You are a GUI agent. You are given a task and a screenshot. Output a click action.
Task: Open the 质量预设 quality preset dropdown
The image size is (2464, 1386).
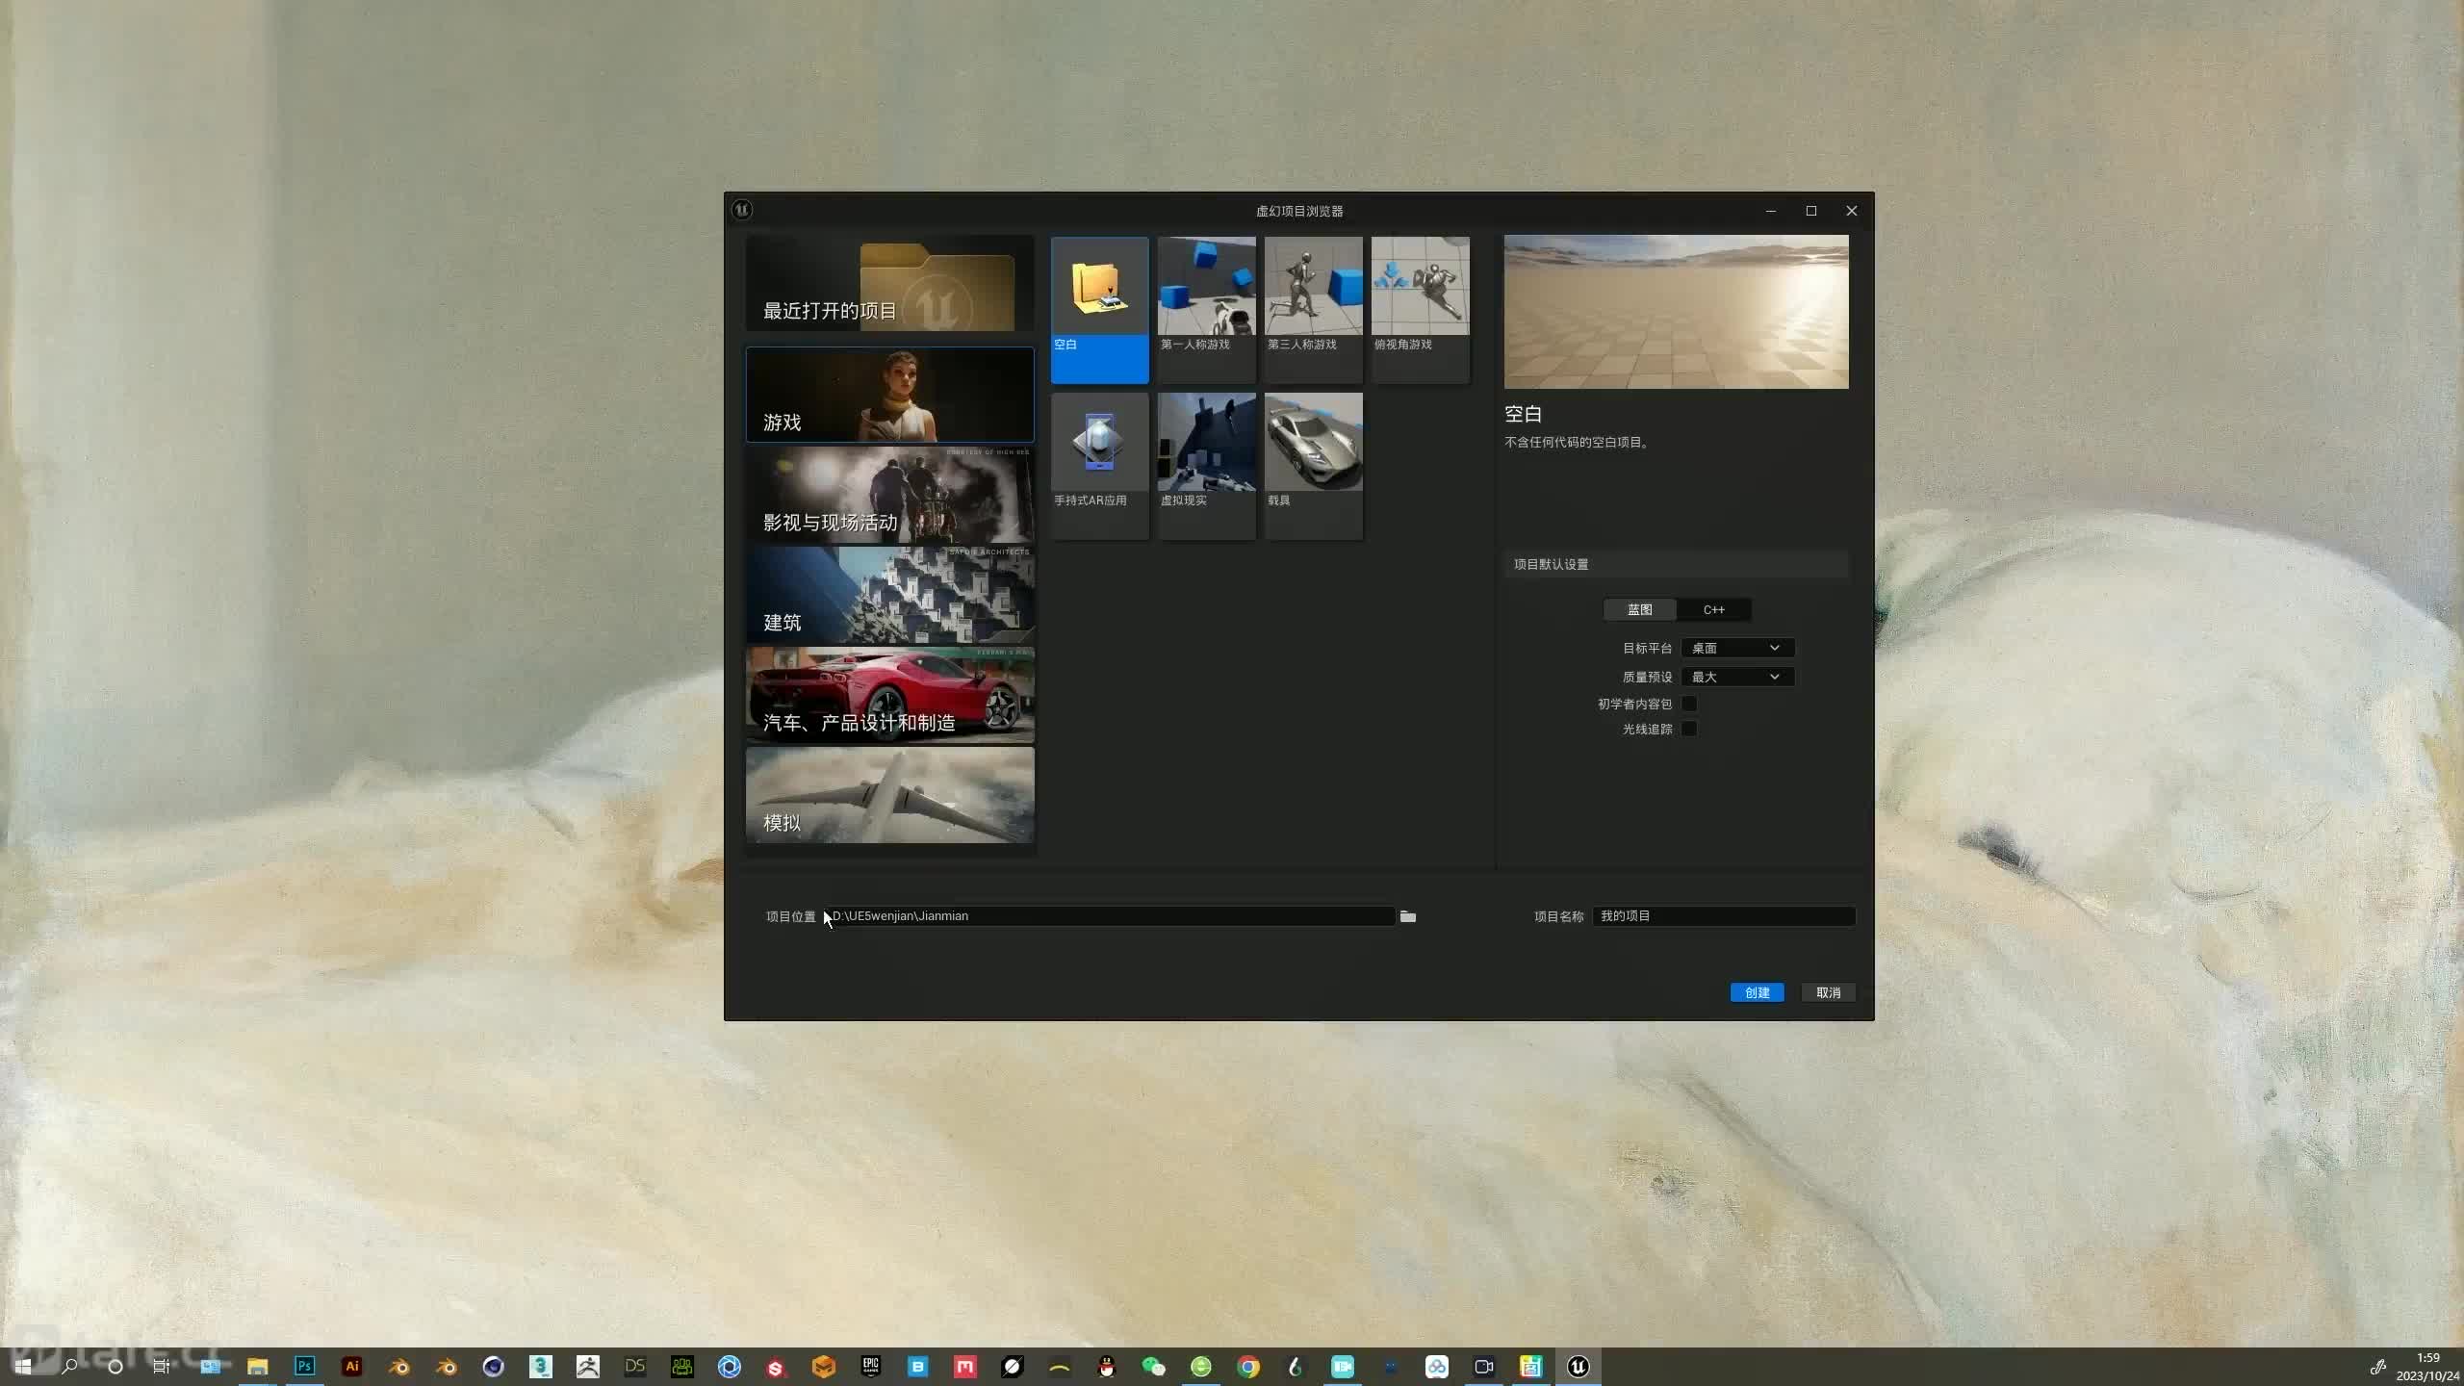point(1736,677)
